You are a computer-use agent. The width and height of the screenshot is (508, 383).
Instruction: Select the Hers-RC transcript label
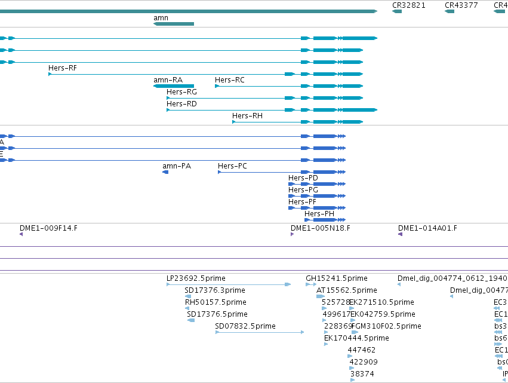click(230, 80)
